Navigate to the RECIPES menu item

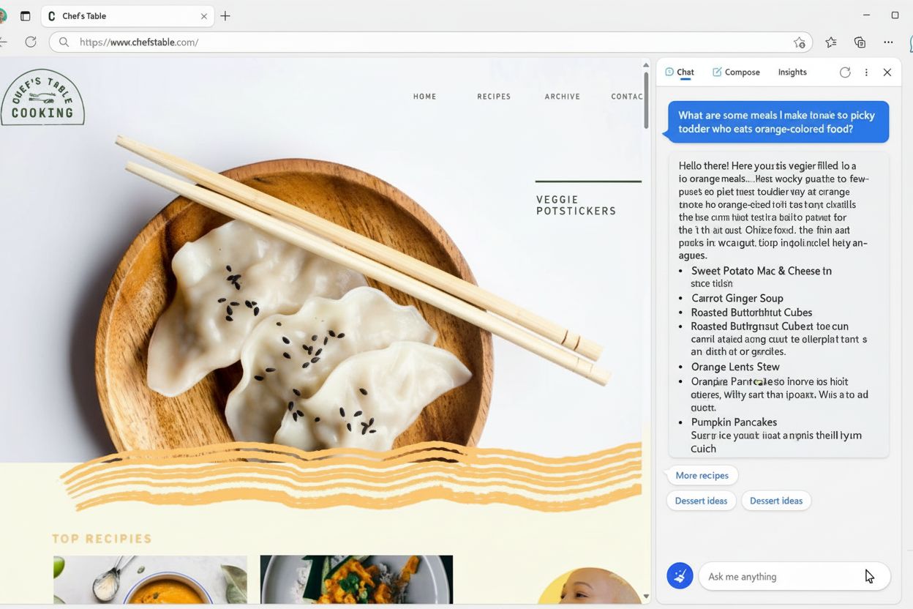pyautogui.click(x=494, y=96)
